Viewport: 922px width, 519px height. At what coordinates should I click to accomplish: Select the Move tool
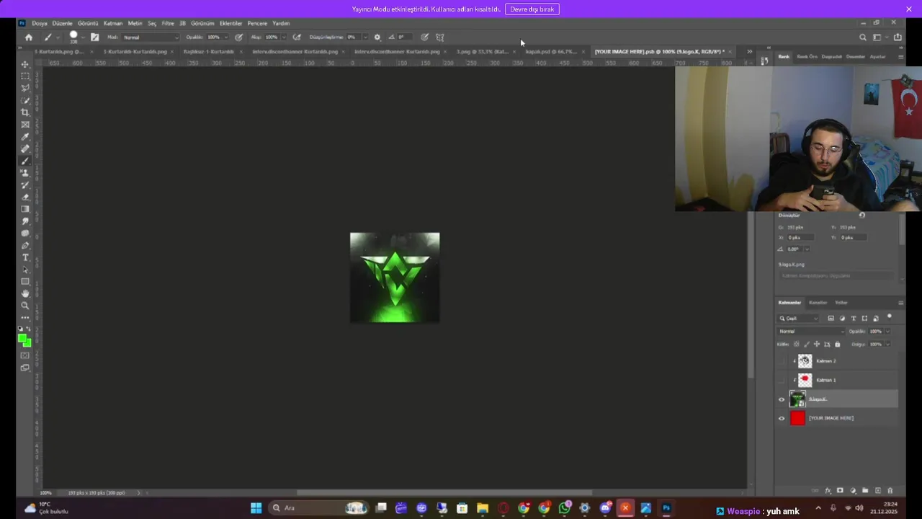(25, 64)
